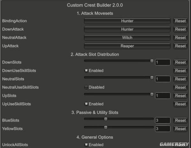
Task: Reset the NeutralUseSkillSlots option
Action: coord(180,87)
